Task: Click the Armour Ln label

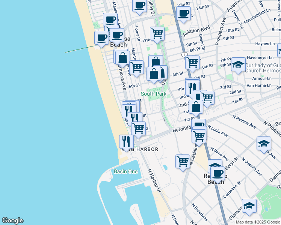Action: coord(262,78)
